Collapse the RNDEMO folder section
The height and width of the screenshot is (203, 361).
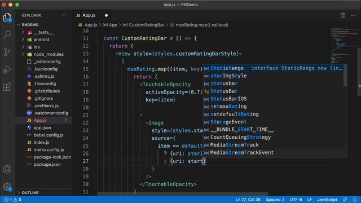point(44,25)
